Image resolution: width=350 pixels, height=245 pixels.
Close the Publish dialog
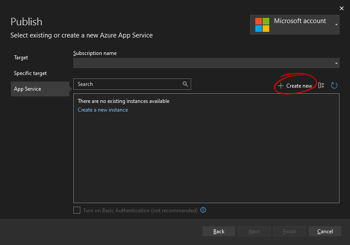point(342,8)
